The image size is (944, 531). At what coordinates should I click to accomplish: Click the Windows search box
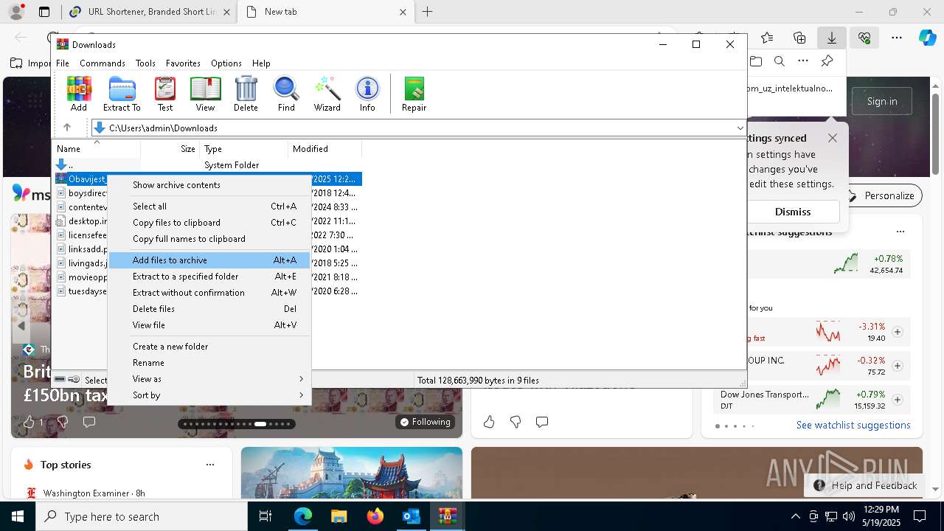[142, 516]
